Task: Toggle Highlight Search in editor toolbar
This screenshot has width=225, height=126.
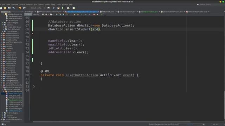Action: point(67,14)
